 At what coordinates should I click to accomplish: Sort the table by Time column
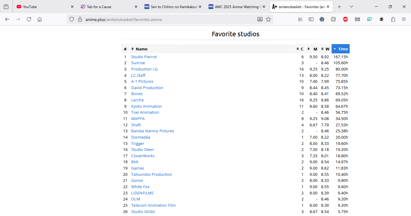(341, 49)
